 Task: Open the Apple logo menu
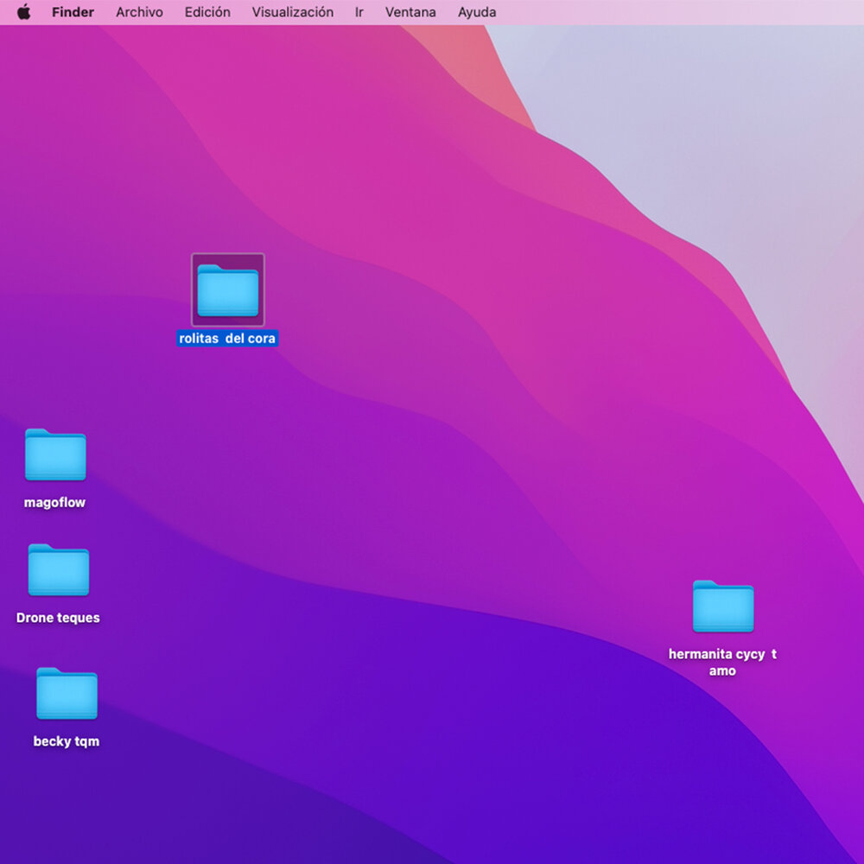click(23, 12)
